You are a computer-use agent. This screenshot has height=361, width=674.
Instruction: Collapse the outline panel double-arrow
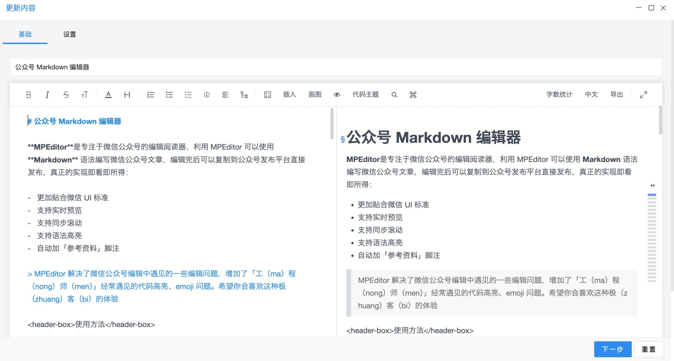[652, 185]
